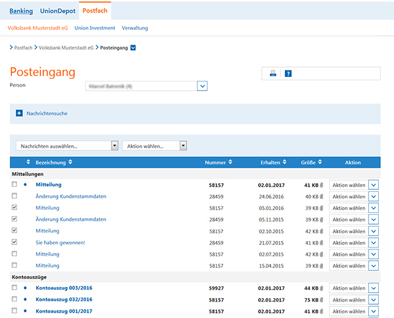Image resolution: width=394 pixels, height=318 pixels.
Task: Sort by the Größe column arrows
Action: click(320, 162)
